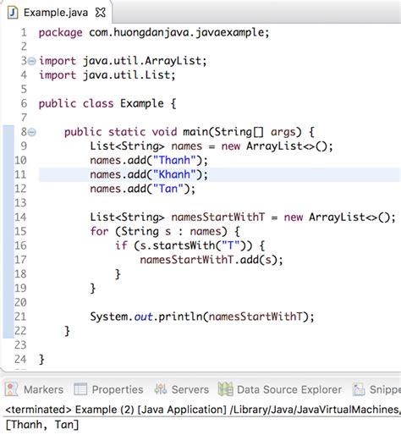This screenshot has width=401, height=435.
Task: Open the Servers view tab
Action: tap(182, 389)
